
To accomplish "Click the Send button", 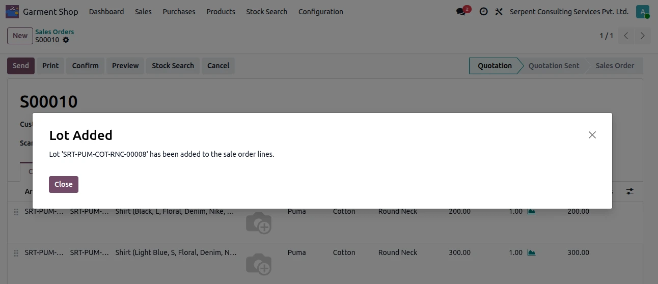I will [x=21, y=66].
